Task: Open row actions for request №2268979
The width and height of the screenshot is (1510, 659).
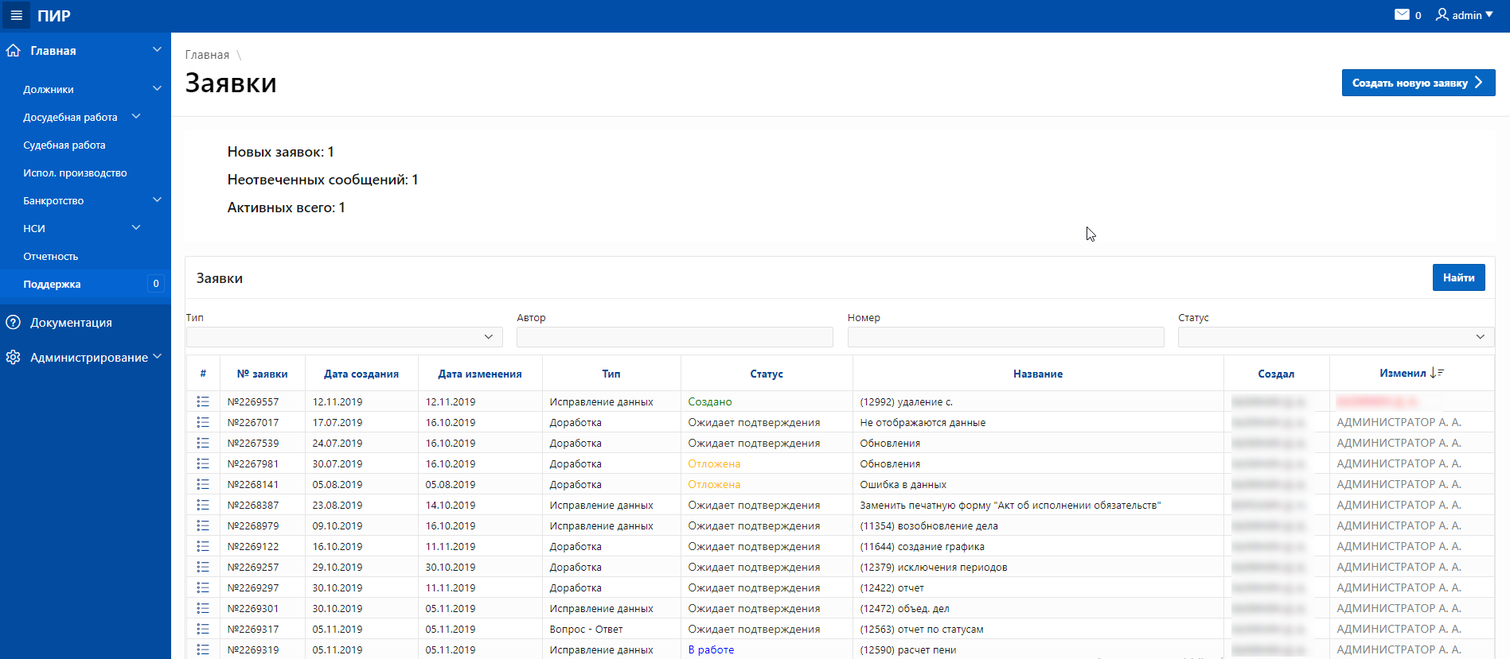Action: point(203,525)
